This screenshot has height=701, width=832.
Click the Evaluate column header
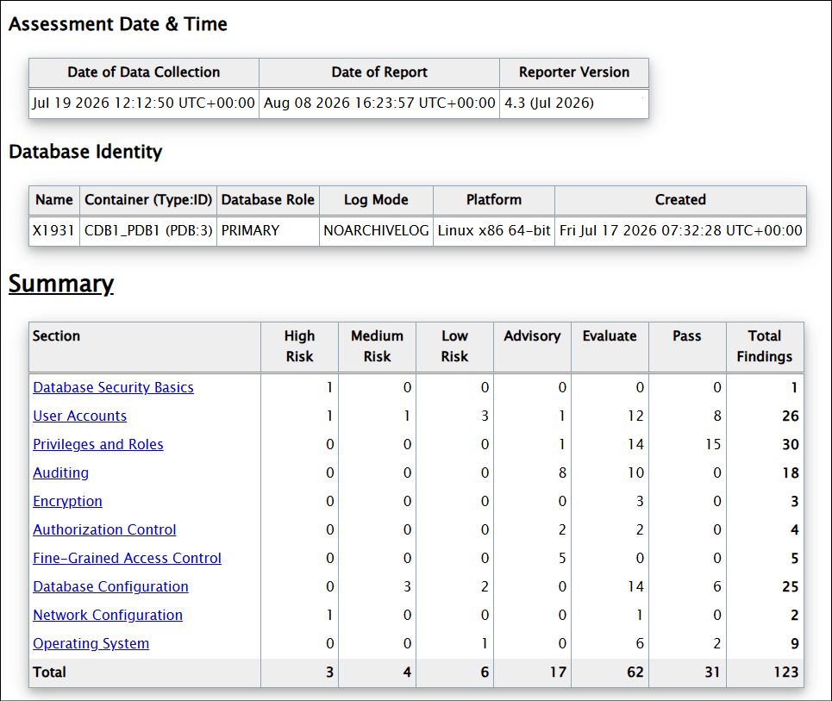click(x=610, y=347)
